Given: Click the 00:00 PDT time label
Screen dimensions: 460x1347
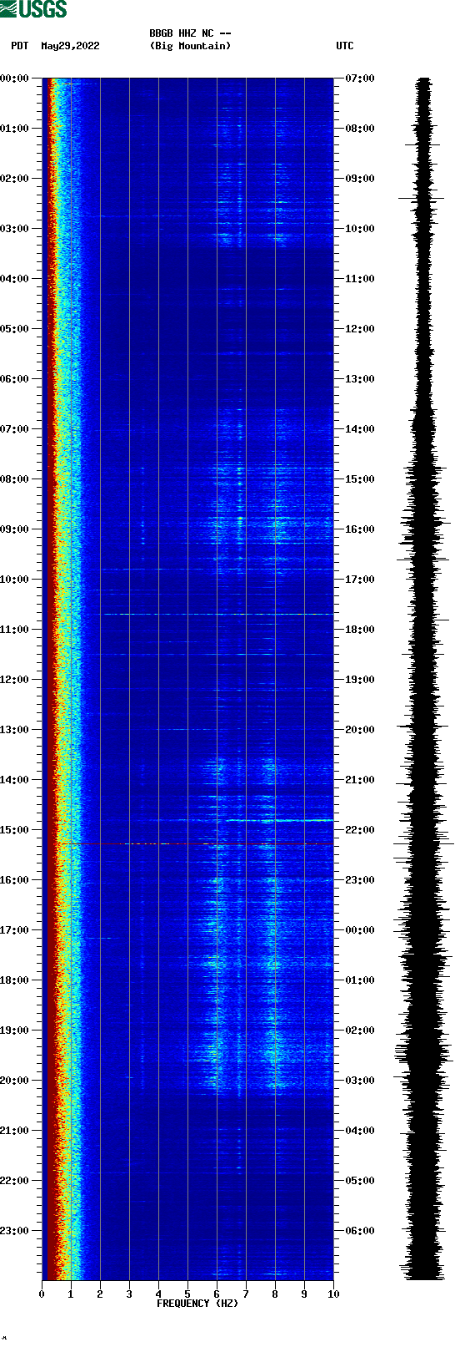Looking at the screenshot, I should (x=15, y=78).
